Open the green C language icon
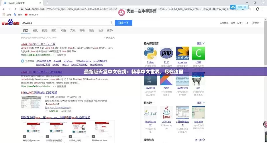This screenshot has height=143, width=267. [198, 53]
